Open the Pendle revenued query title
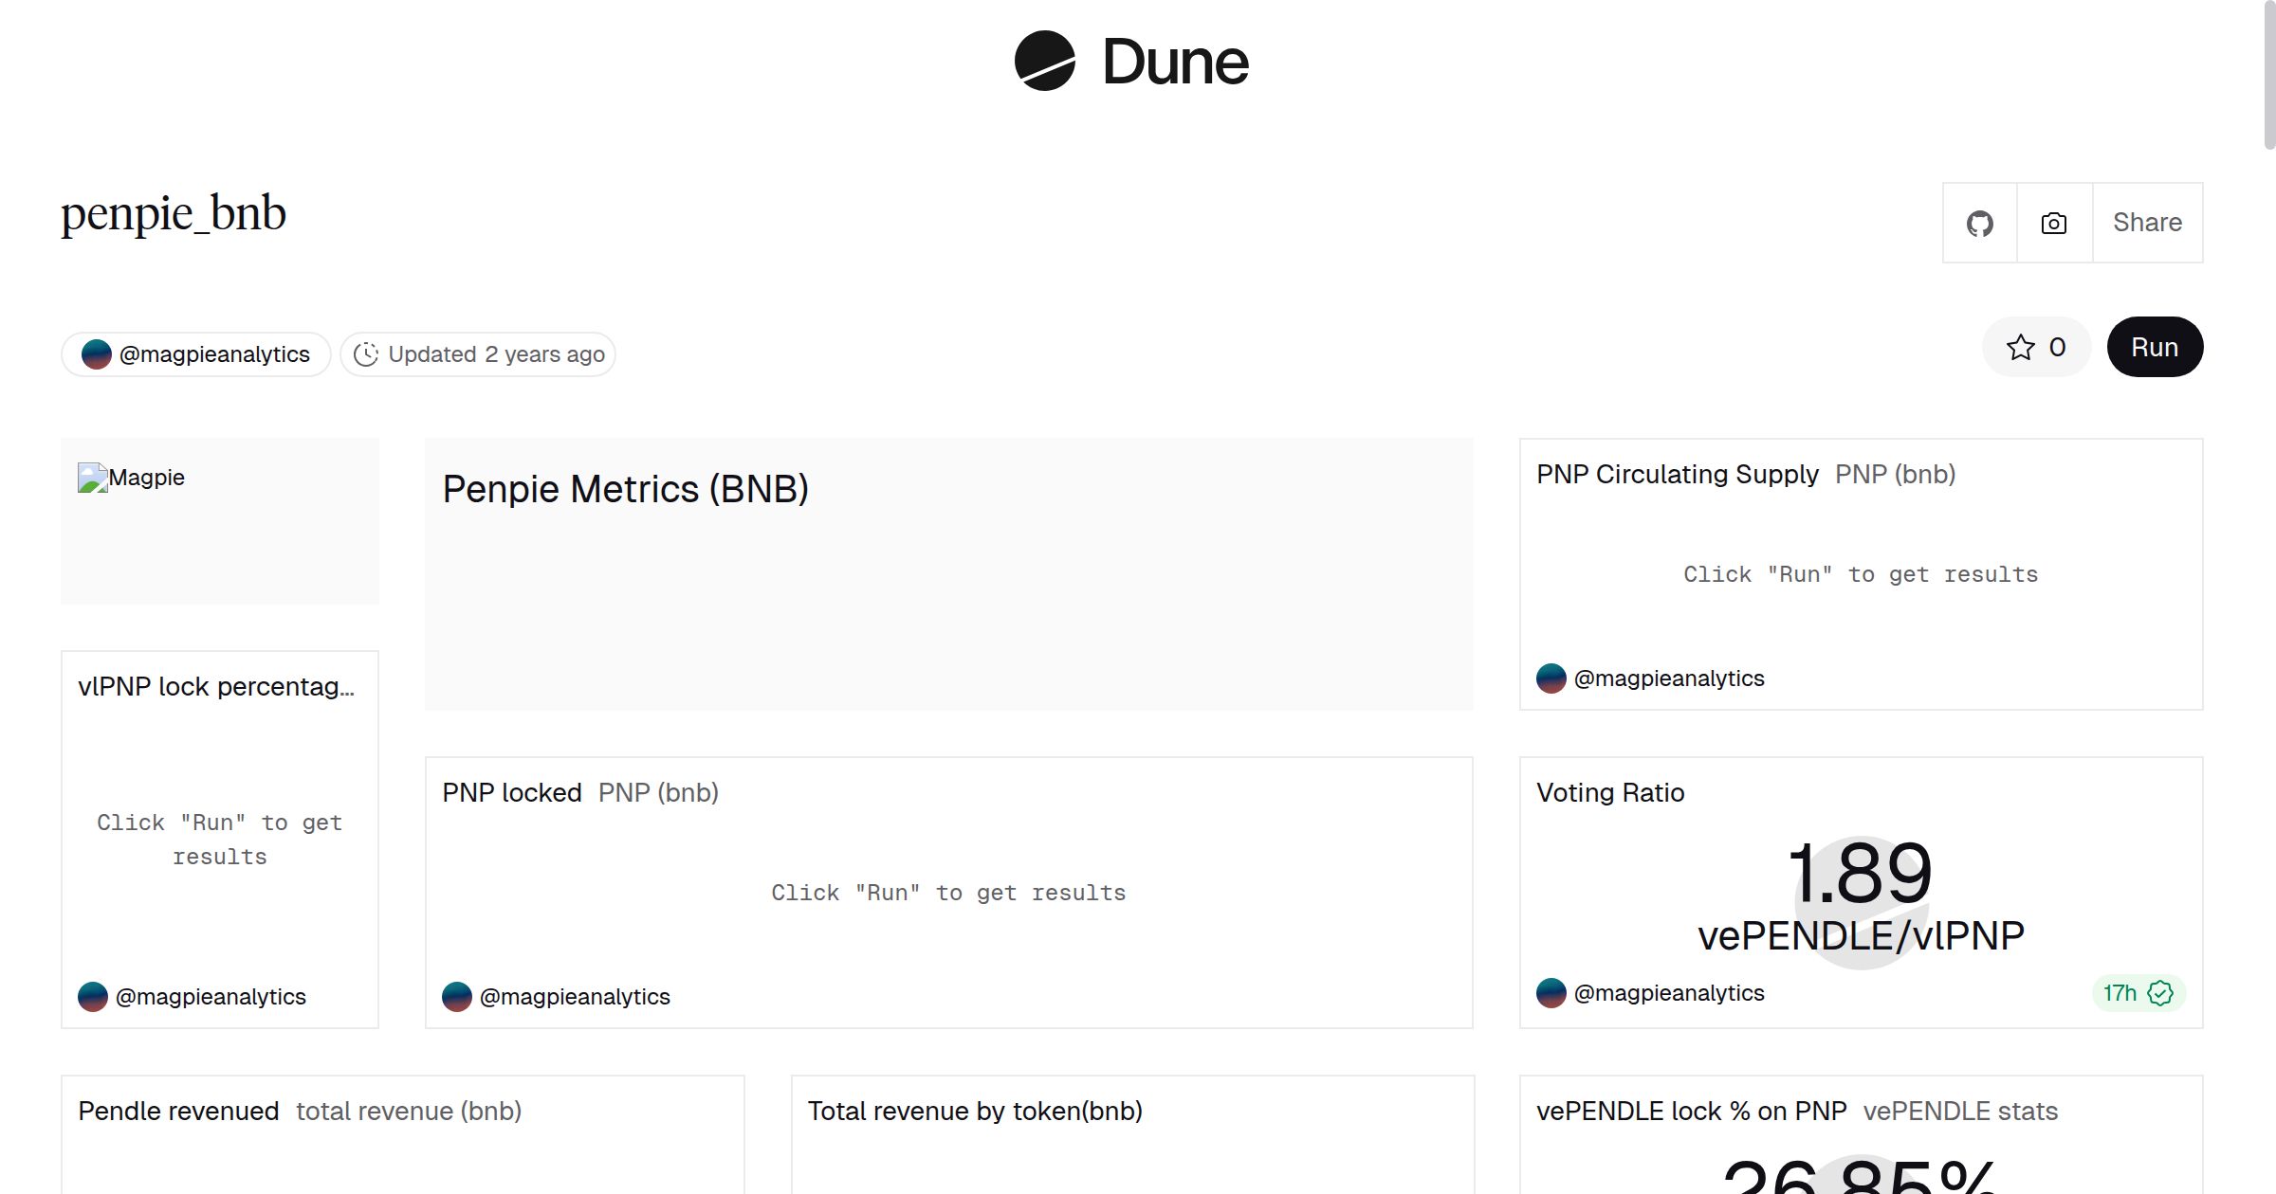This screenshot has height=1194, width=2276. [x=178, y=1111]
